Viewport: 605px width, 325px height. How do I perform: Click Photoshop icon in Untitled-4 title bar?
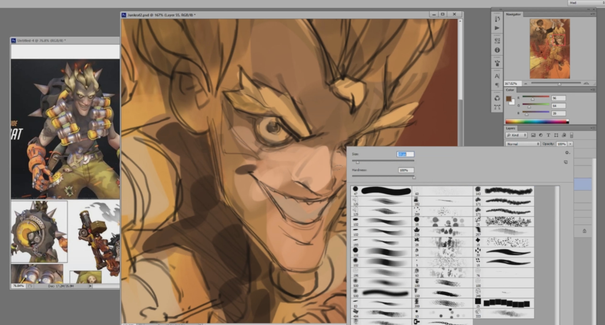tap(14, 40)
